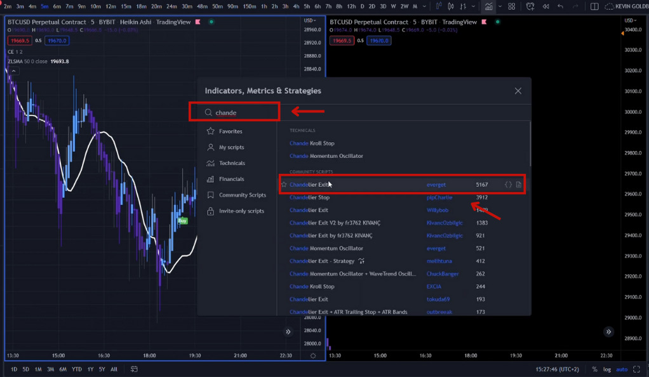Click the blue 19670.0 buy button on left chart

(x=57, y=41)
